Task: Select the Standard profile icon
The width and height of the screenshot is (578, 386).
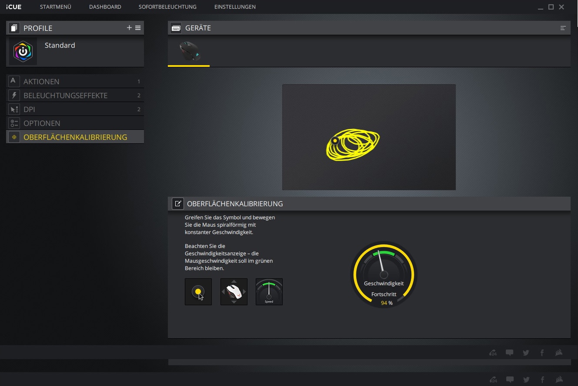Action: (x=23, y=51)
